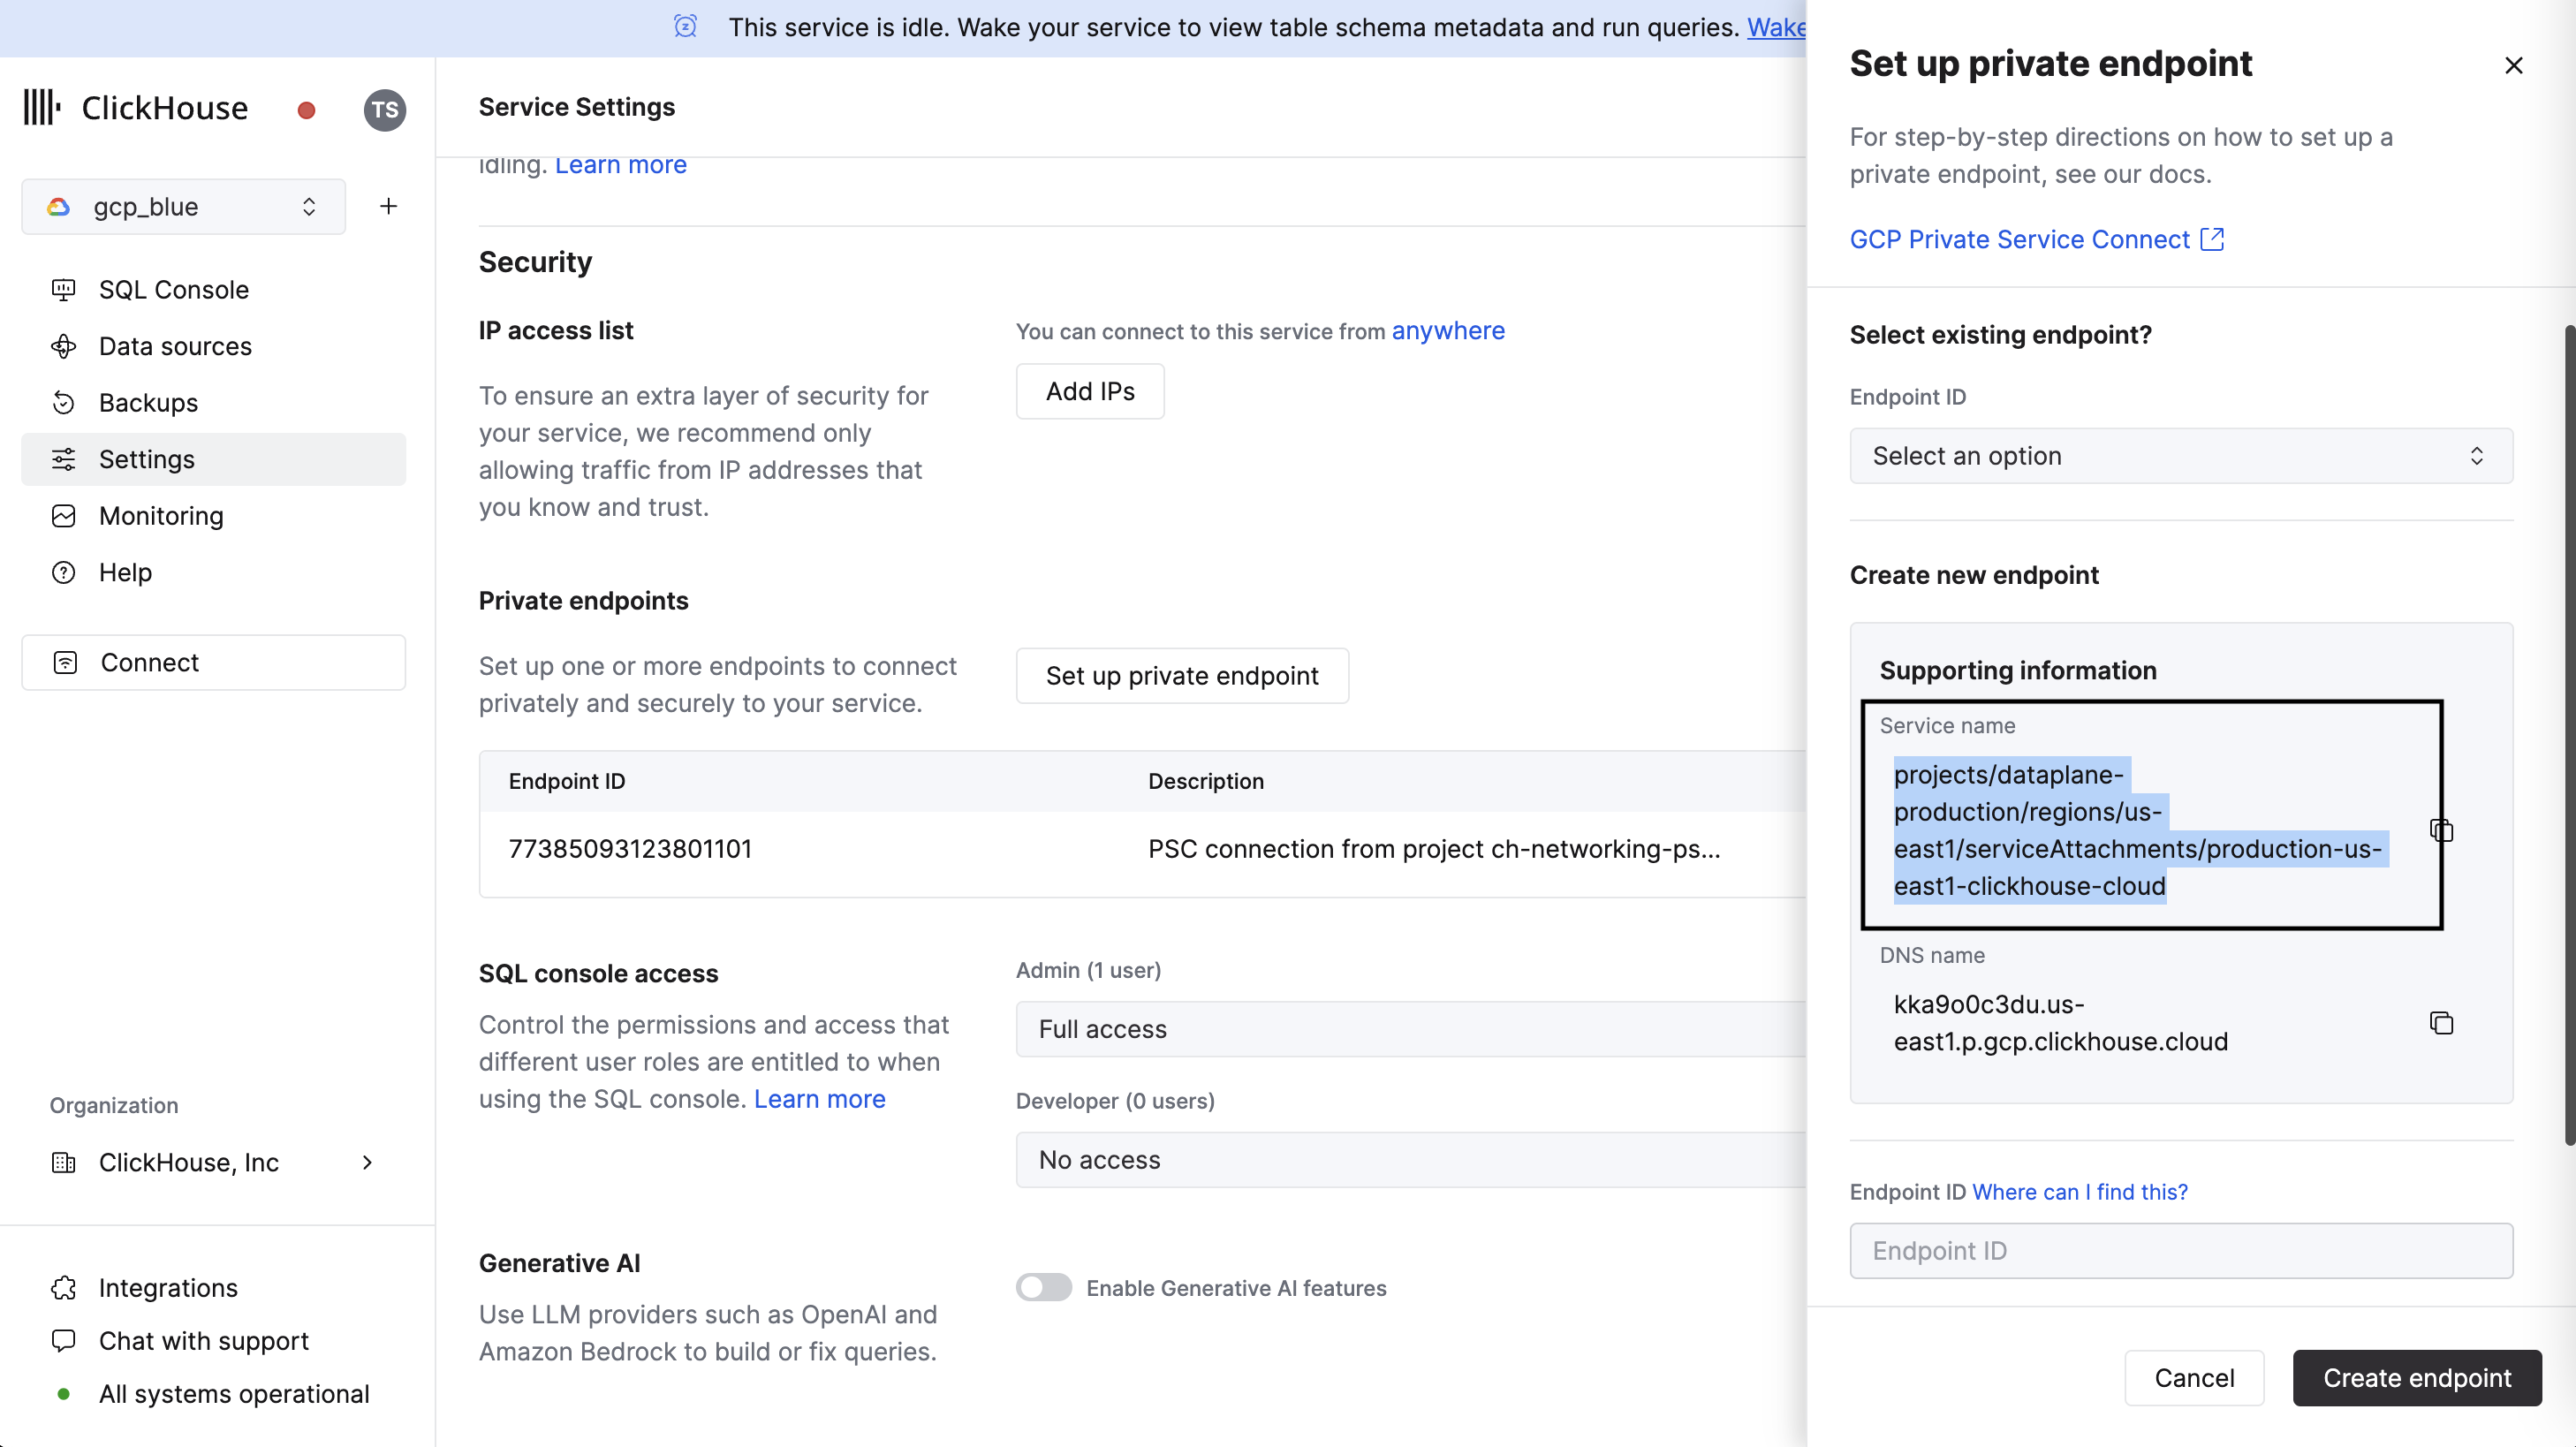Open Integrations from the sidebar
Viewport: 2576px width, 1447px height.
[x=213, y=1288]
